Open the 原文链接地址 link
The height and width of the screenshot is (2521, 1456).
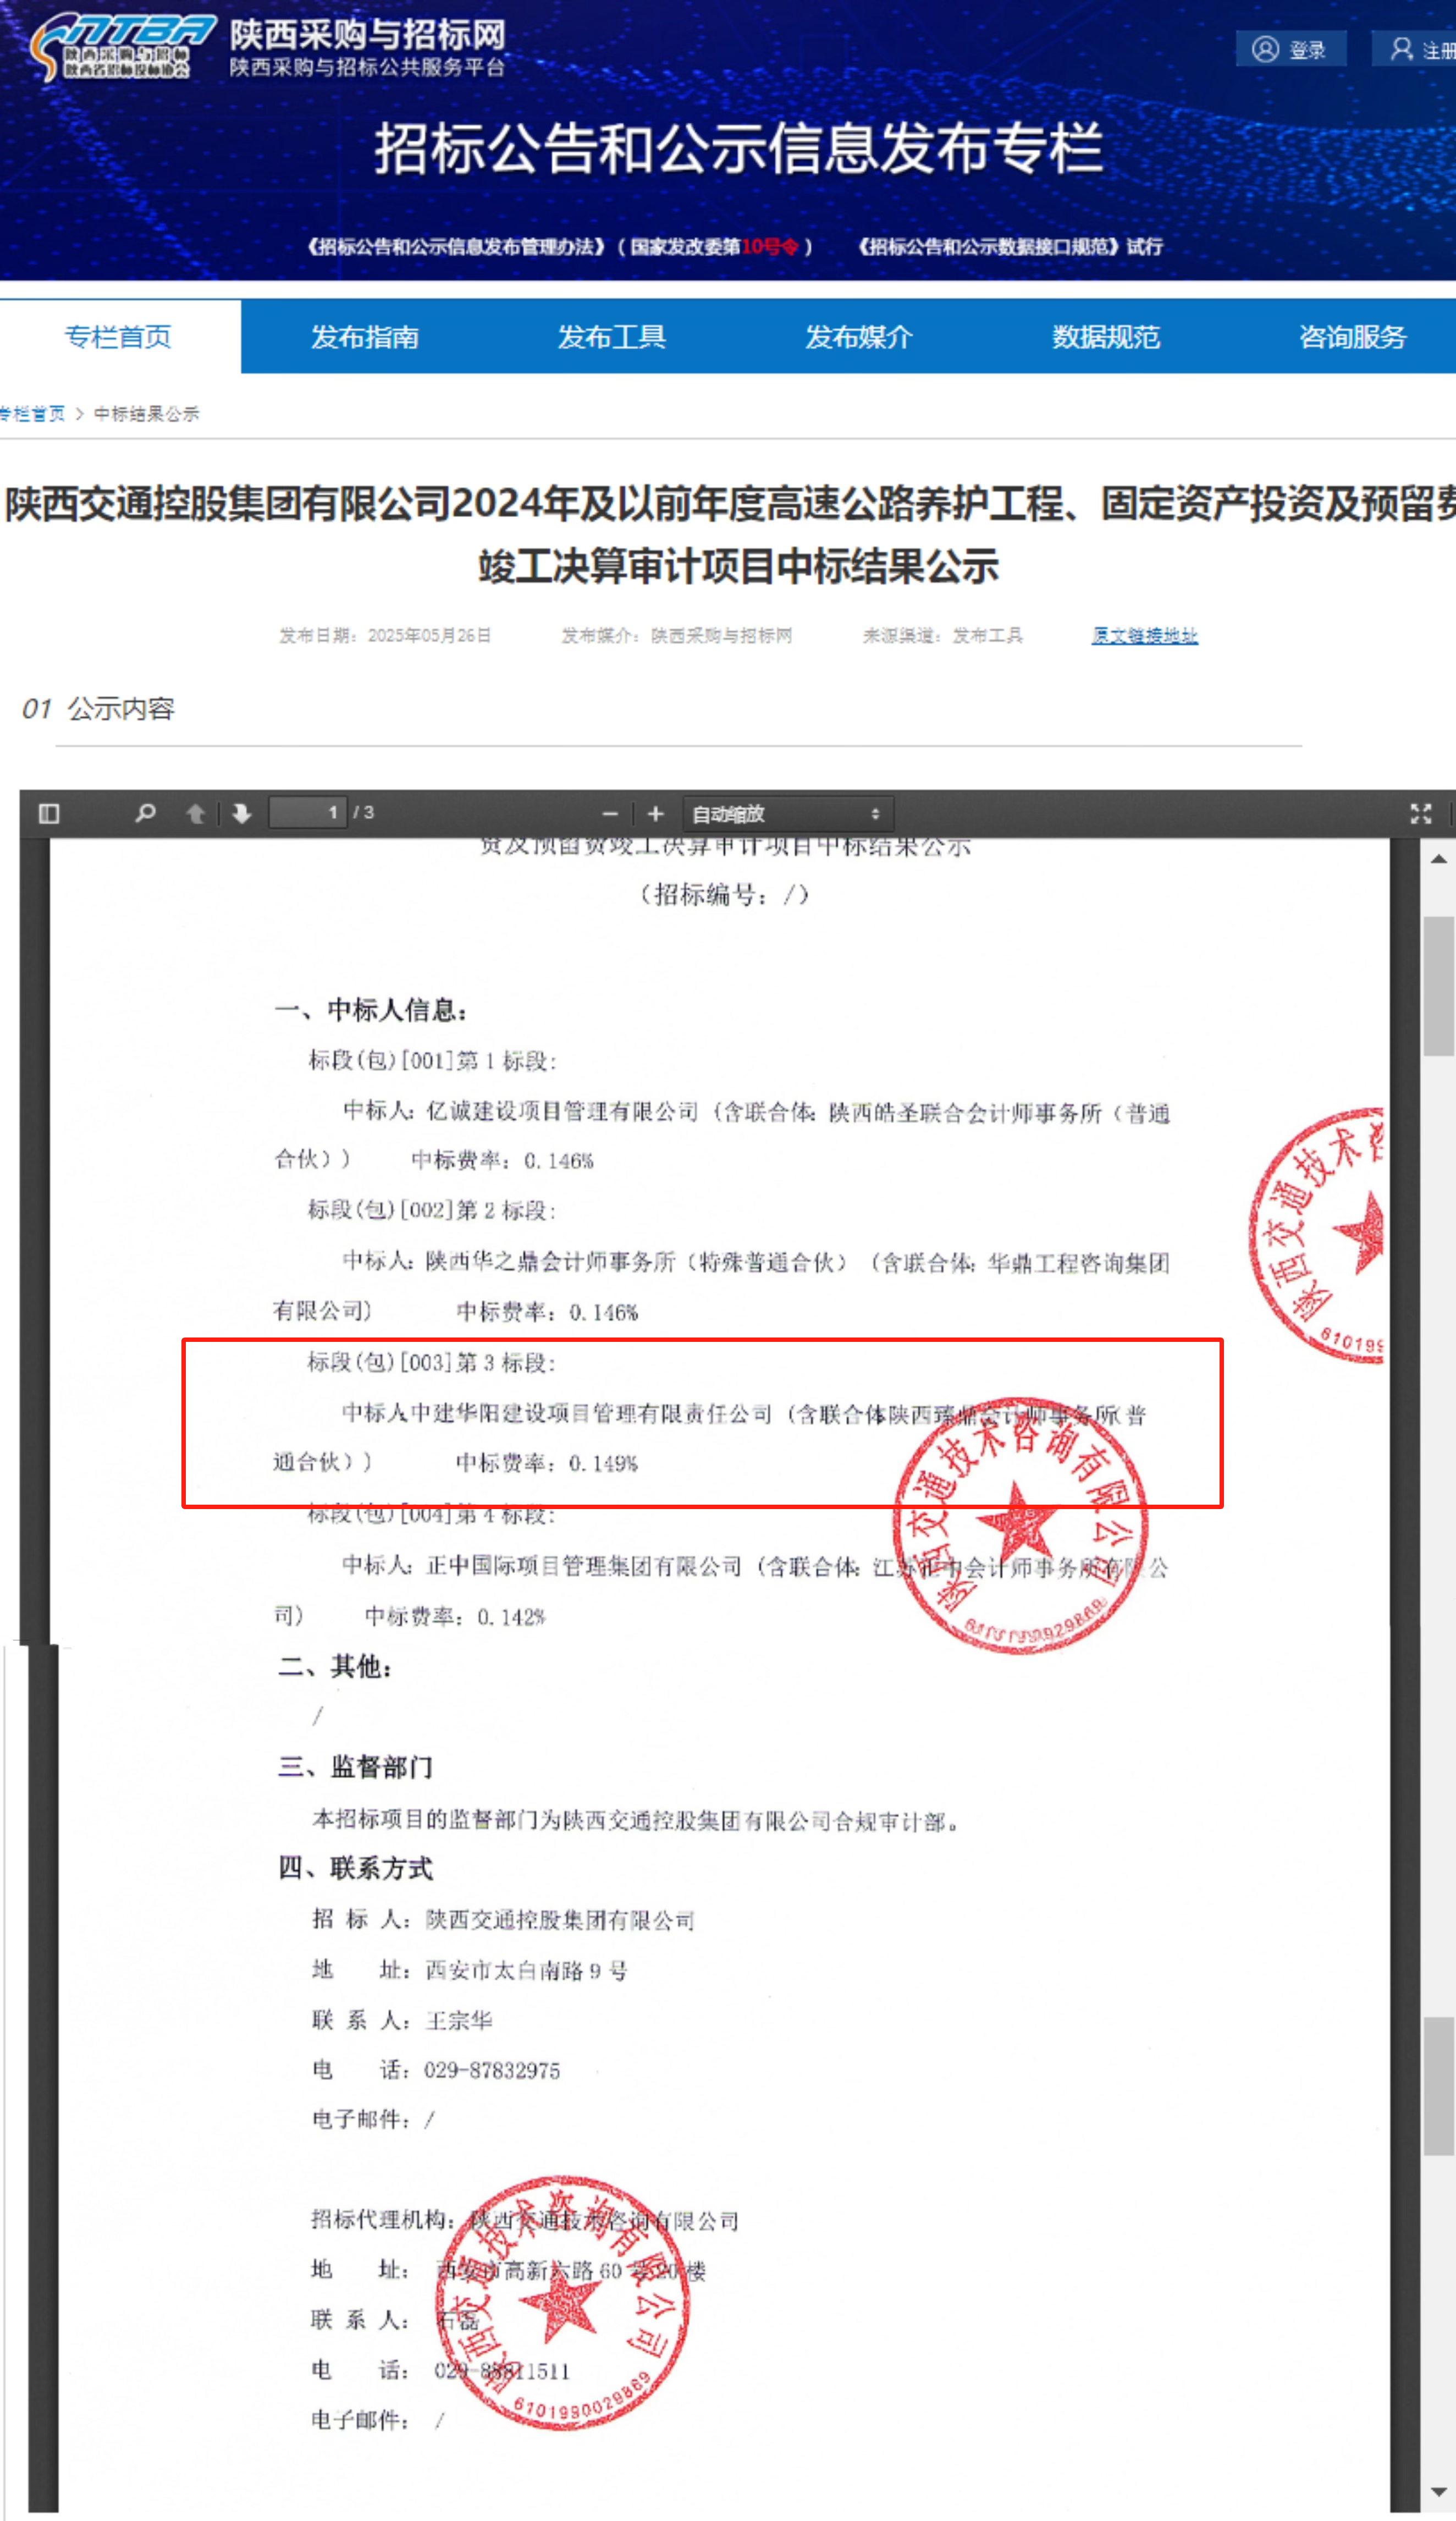click(x=1144, y=635)
